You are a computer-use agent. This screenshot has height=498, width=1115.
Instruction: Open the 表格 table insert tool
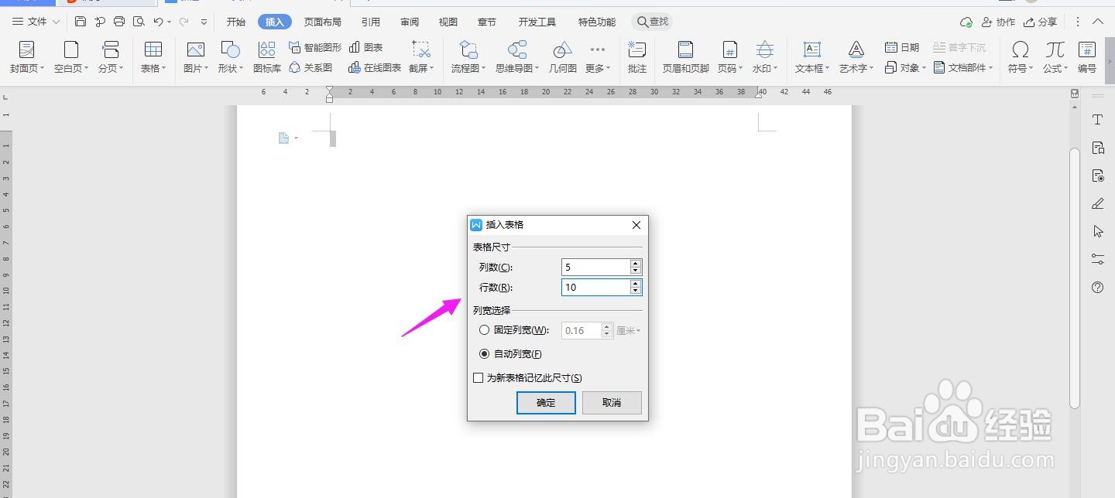tap(153, 57)
